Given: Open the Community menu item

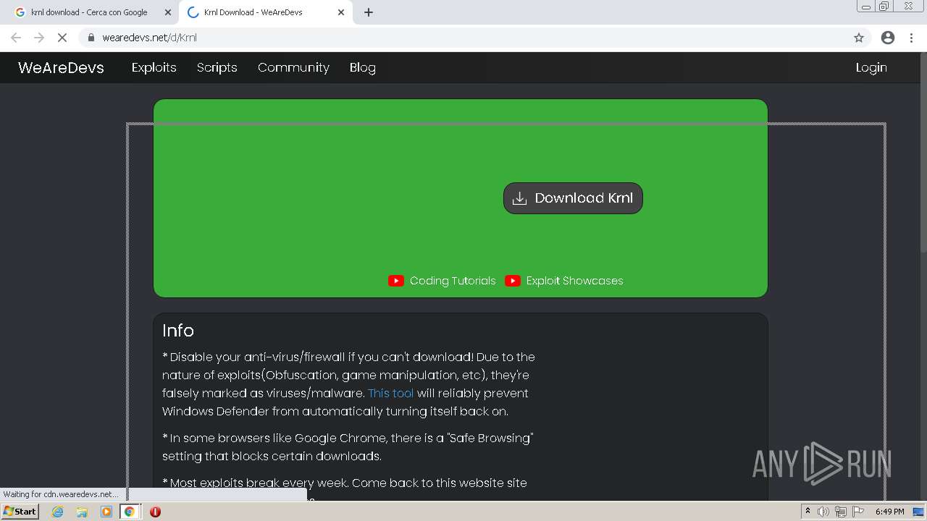Looking at the screenshot, I should tap(293, 67).
